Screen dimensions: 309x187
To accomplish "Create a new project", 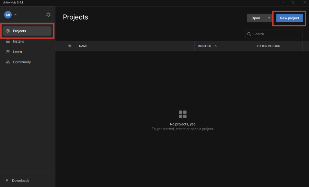I will pos(289,18).
